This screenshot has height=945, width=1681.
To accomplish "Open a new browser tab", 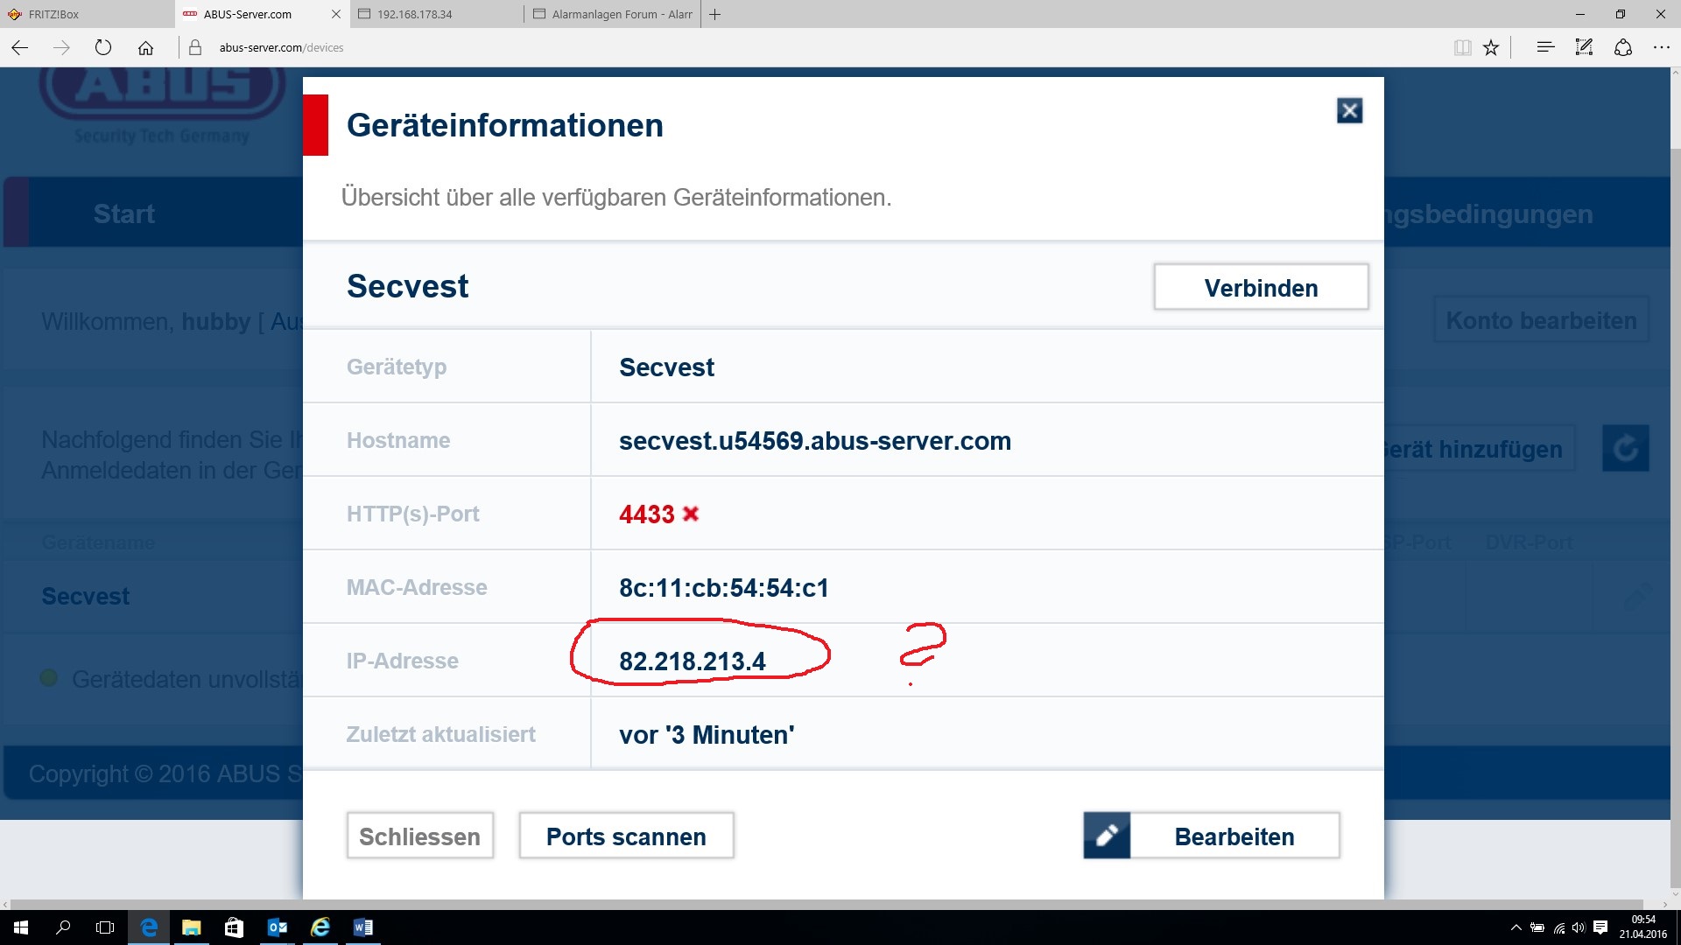I will [x=714, y=14].
